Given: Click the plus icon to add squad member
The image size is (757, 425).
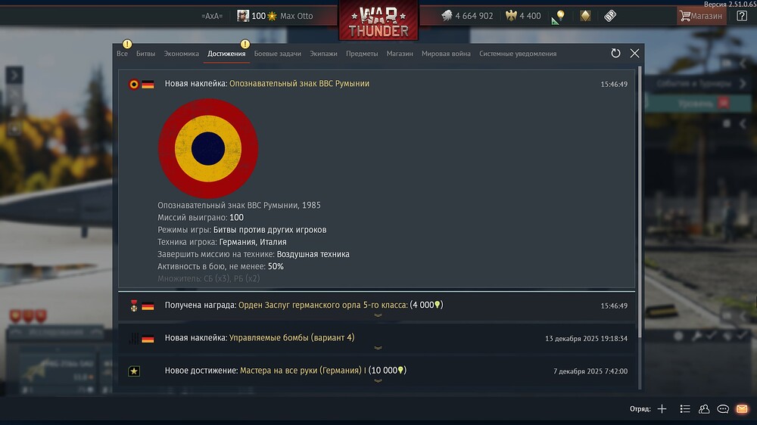Looking at the screenshot, I should coord(662,408).
